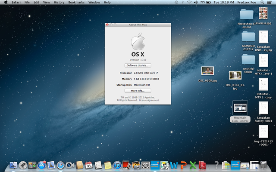
Task: Open the Edit menu
Action: point(36,2)
